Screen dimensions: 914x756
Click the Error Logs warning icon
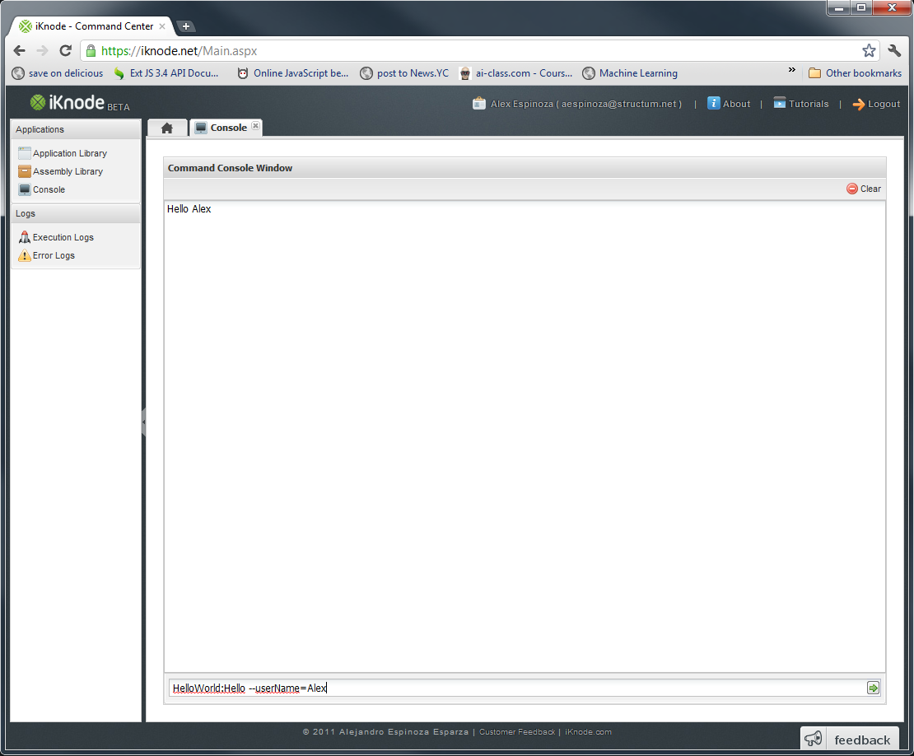click(x=25, y=255)
